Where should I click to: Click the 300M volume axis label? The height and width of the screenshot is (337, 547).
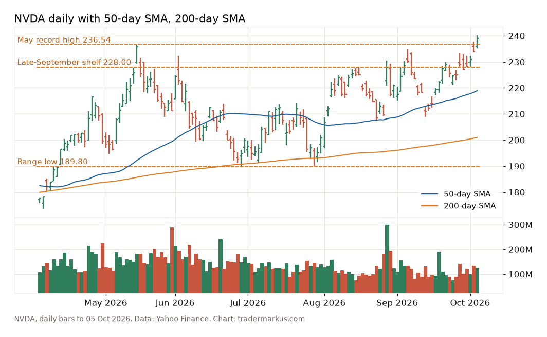coord(519,225)
